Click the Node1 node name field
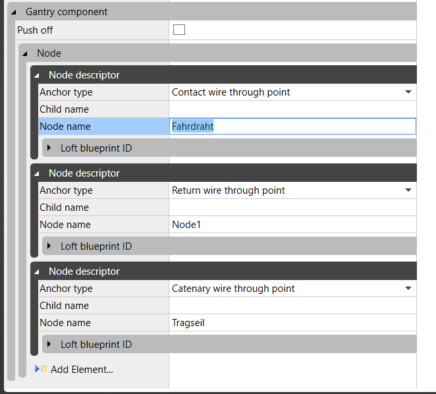Viewport: 436px width, 394px height. click(x=292, y=225)
